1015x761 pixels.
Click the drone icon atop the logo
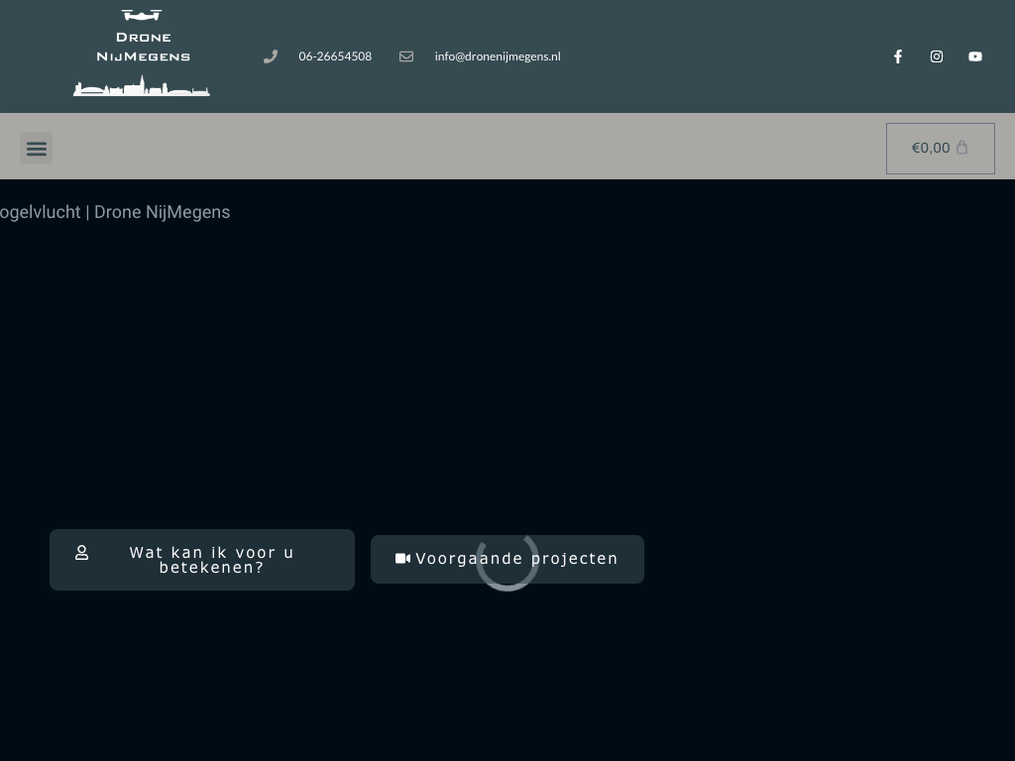click(x=142, y=16)
